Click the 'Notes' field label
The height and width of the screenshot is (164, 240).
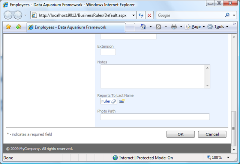pyautogui.click(x=102, y=62)
